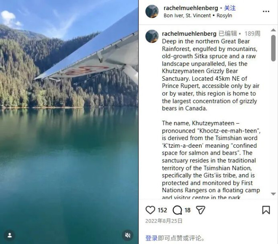
Task: Open rachelmuehlenberg username in caption
Action: 189,34
